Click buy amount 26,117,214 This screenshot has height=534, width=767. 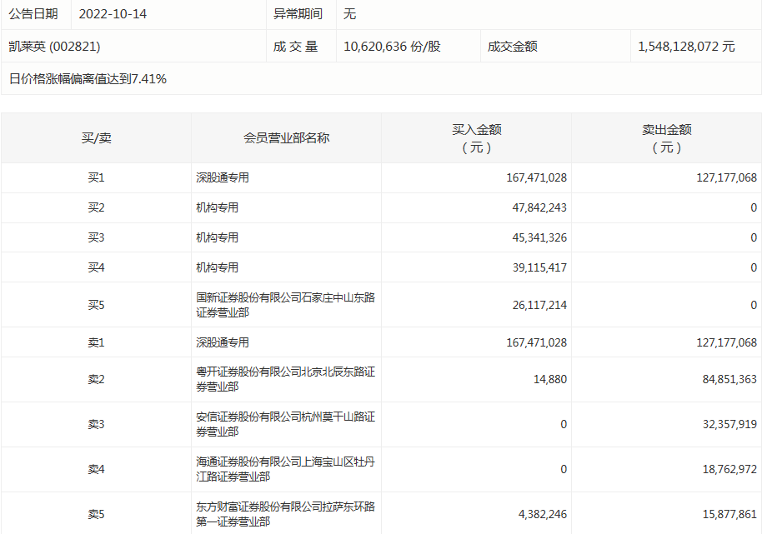pyautogui.click(x=539, y=305)
